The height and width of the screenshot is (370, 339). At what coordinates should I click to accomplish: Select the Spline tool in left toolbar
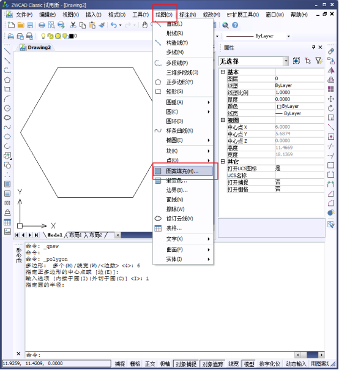tap(7, 127)
